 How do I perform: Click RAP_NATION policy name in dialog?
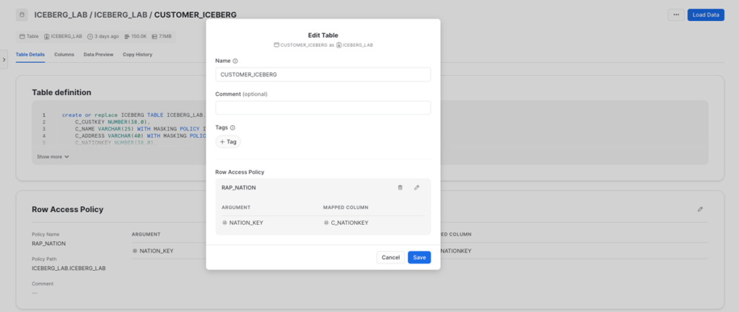pos(238,187)
